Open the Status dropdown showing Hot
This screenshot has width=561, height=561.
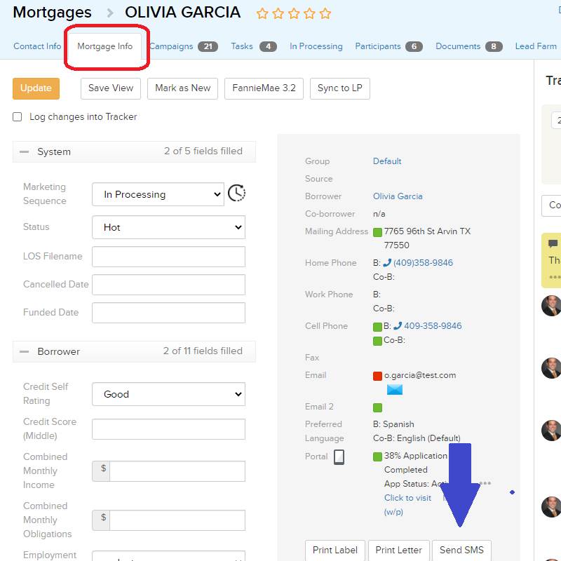168,227
